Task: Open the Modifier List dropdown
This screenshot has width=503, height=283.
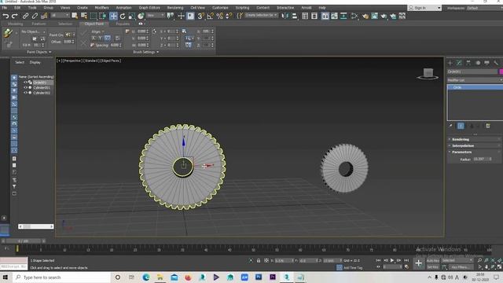Action: click(475, 80)
